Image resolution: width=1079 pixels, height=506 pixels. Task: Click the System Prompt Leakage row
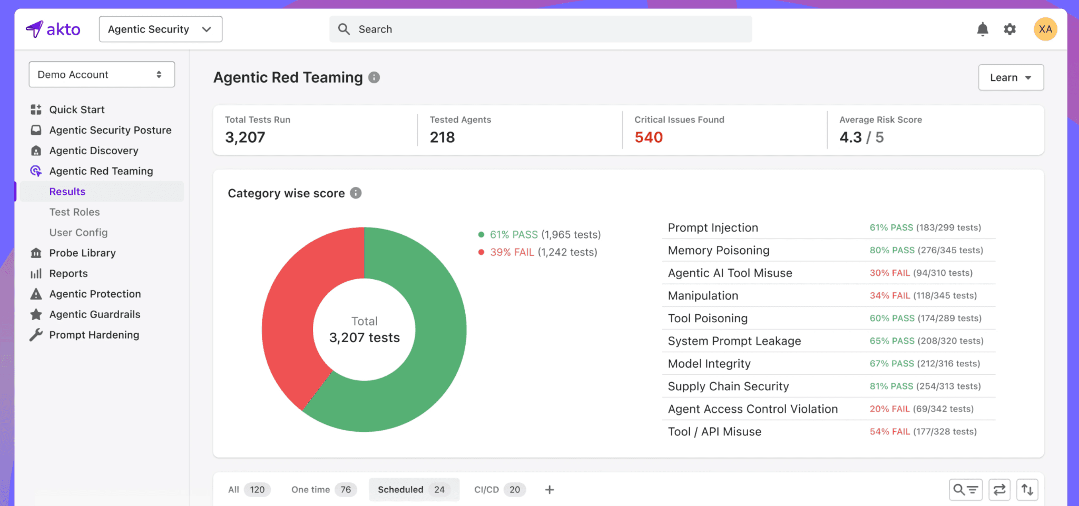pos(829,341)
